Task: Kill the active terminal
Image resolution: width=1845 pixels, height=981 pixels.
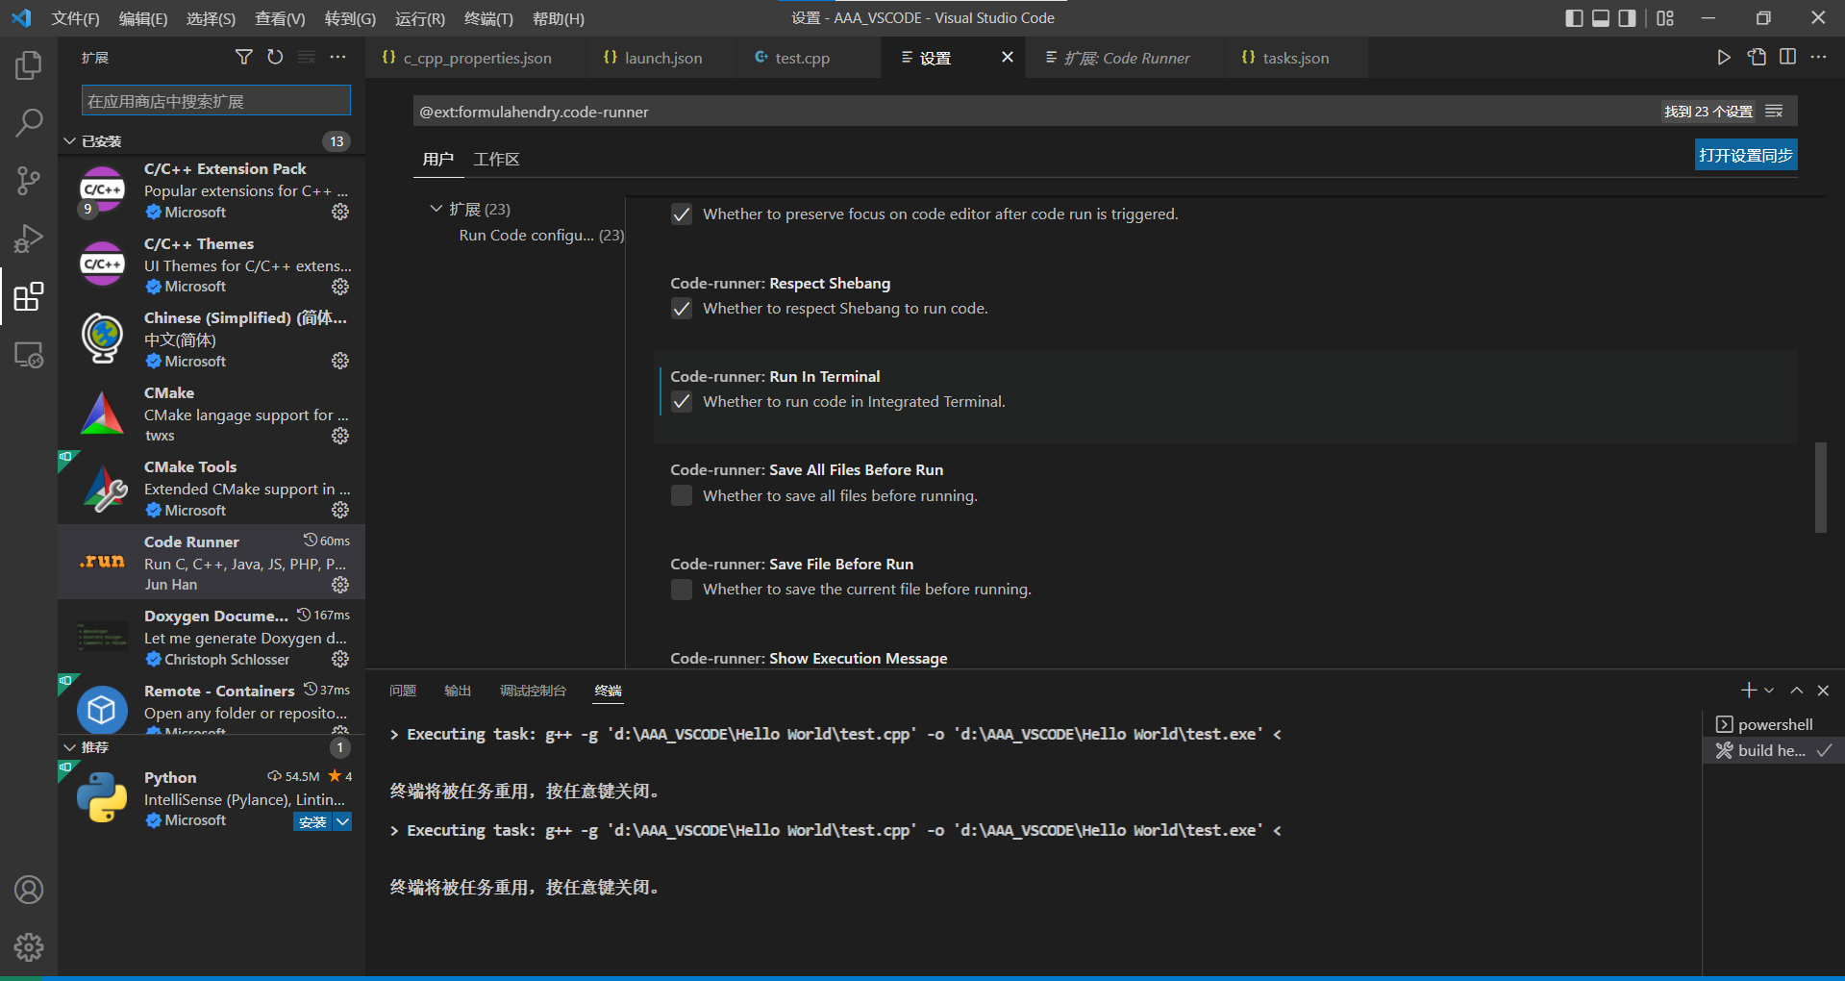Action: pos(1822,690)
